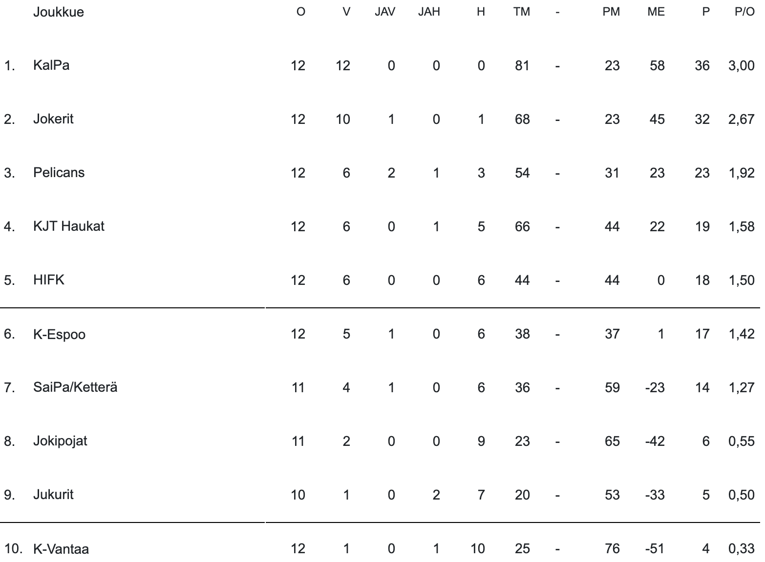Click the HIFK team name
This screenshot has width=765, height=562.
click(49, 280)
